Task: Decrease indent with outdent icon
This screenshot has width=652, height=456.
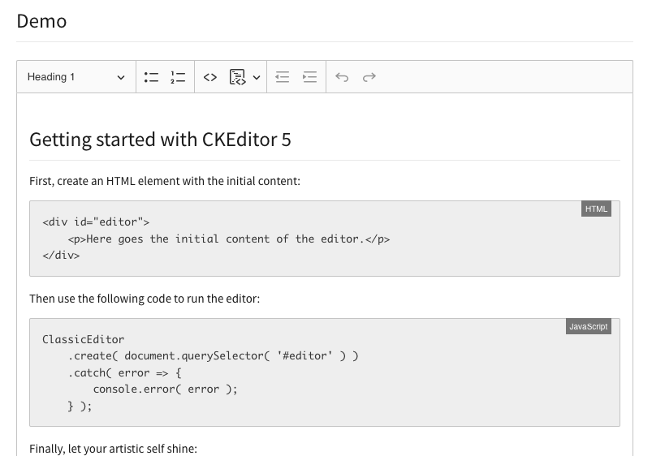Action: (283, 77)
